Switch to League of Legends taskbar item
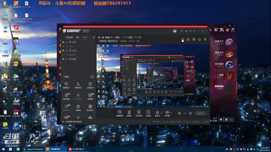Viewport: 271px width, 152px height. pyautogui.click(x=33, y=149)
